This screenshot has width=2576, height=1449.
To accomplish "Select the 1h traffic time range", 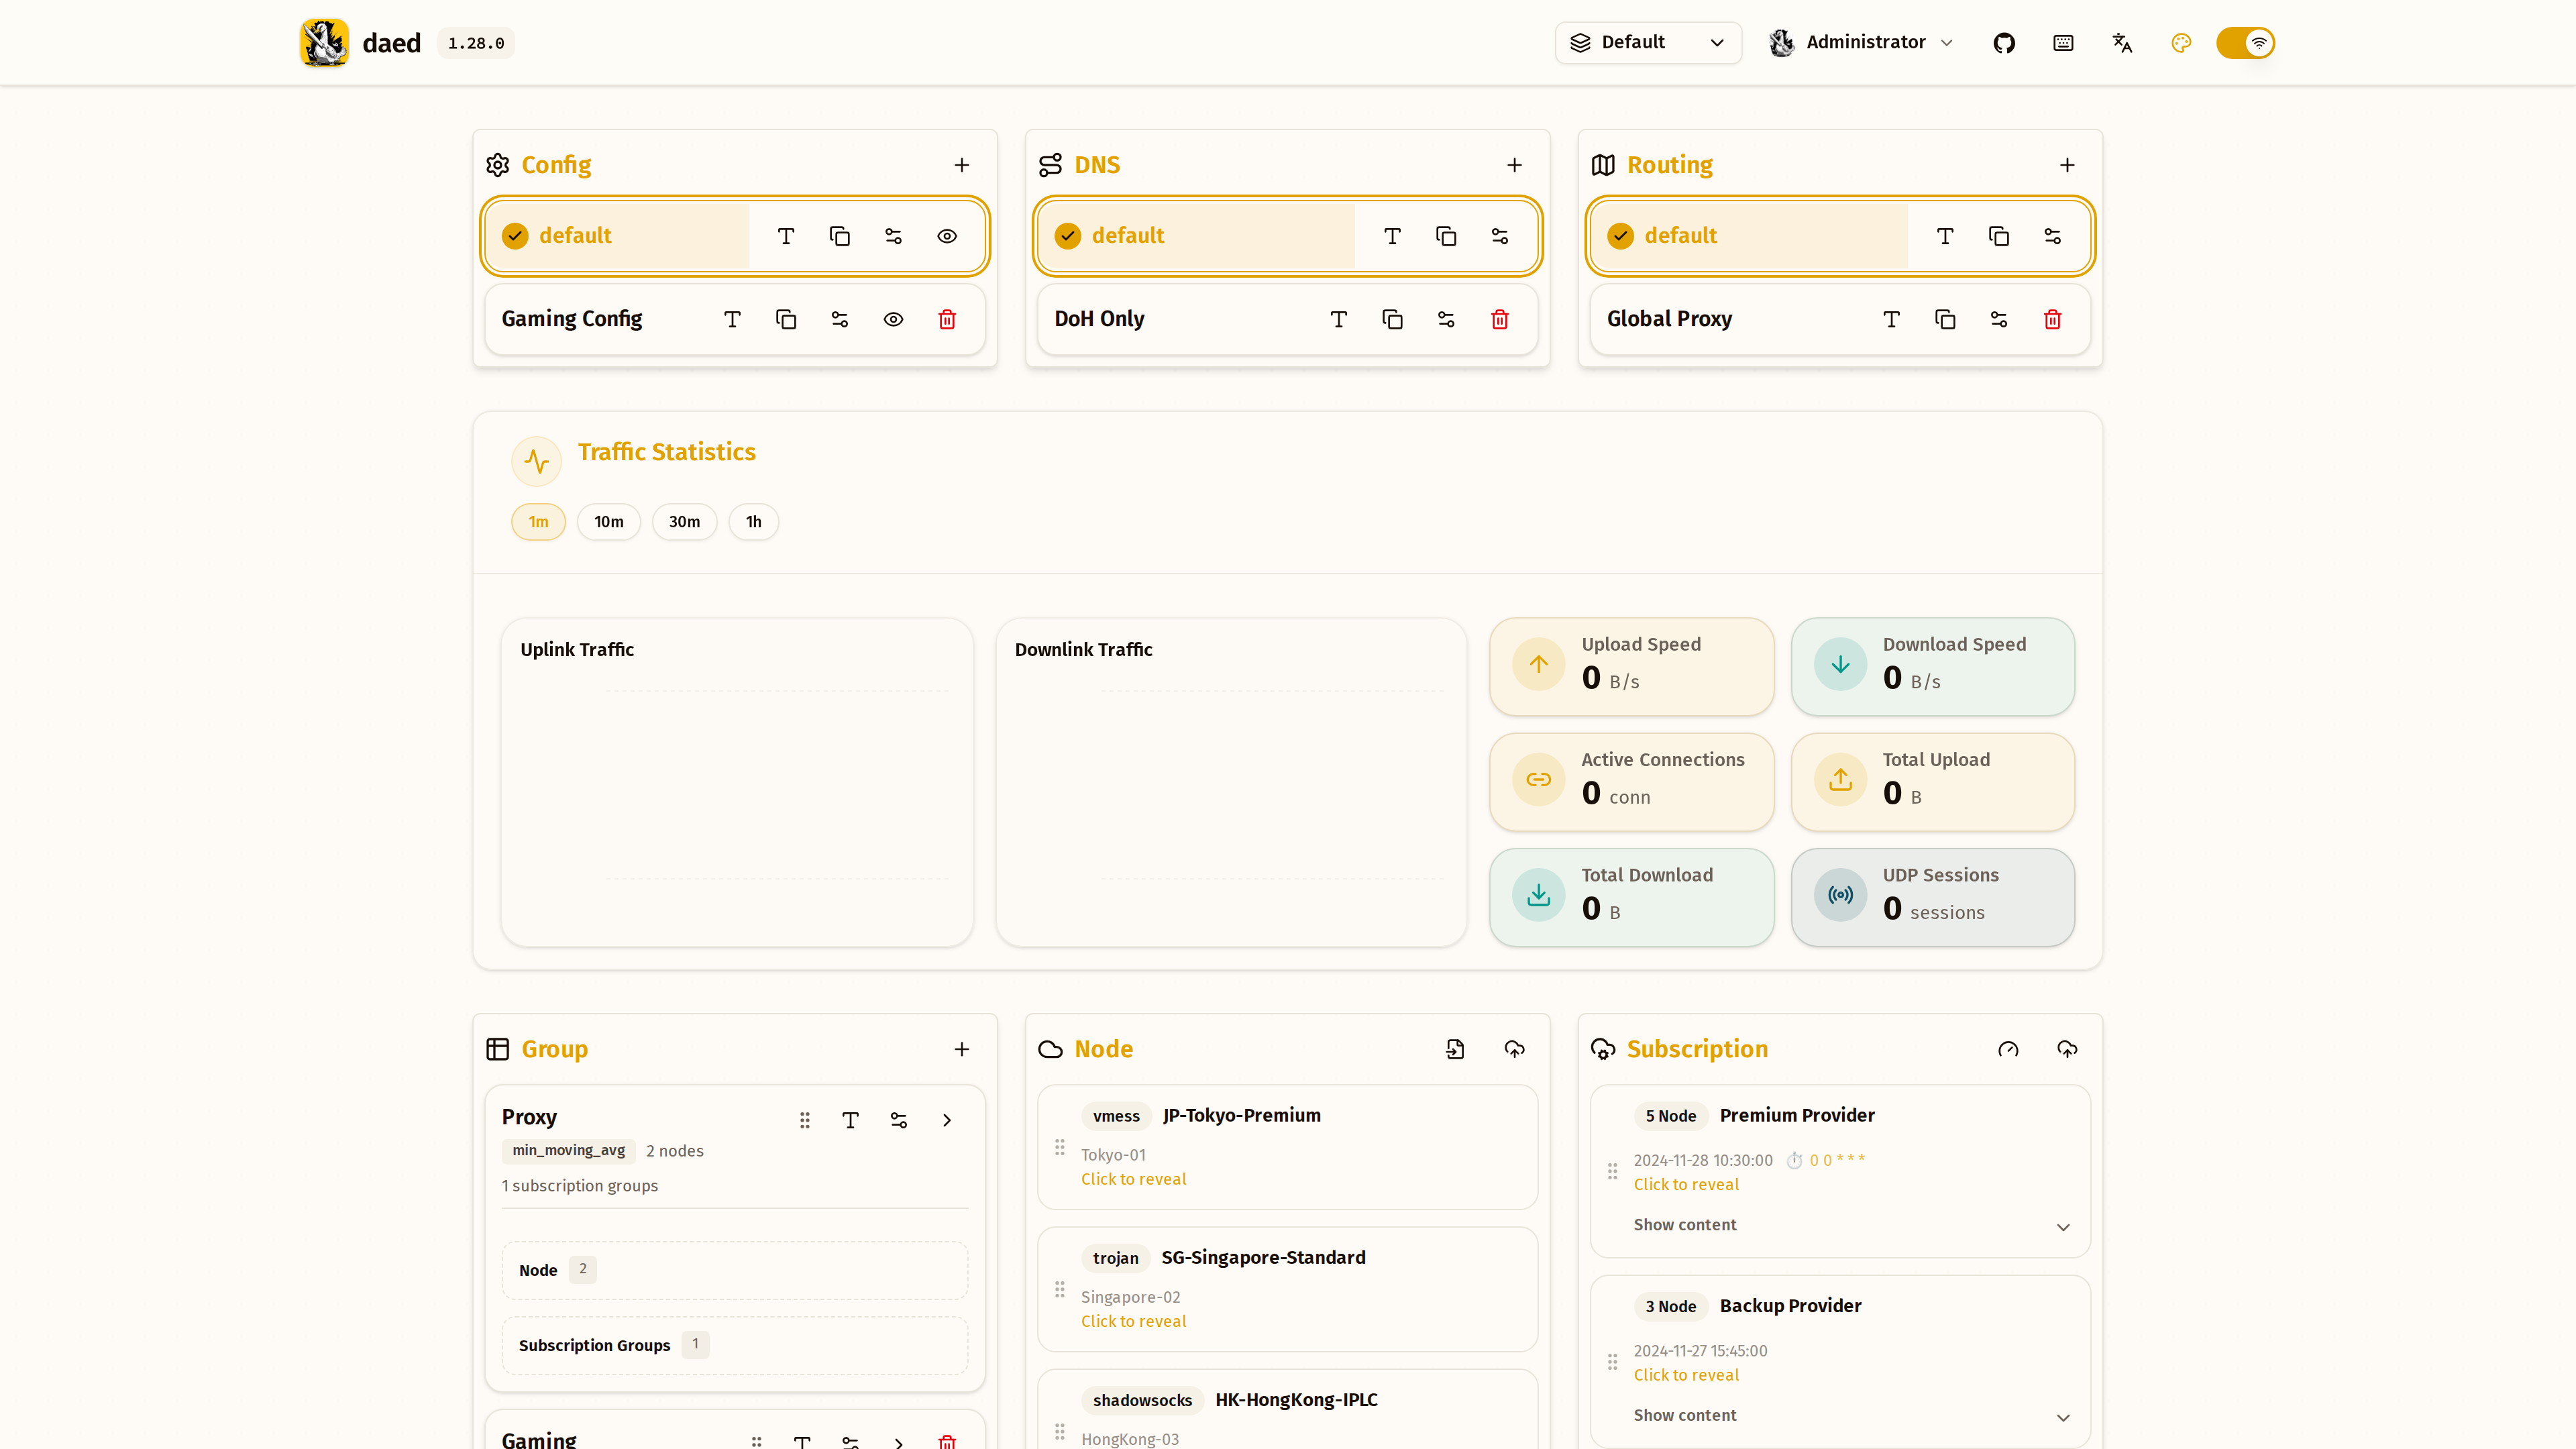I will 753,522.
